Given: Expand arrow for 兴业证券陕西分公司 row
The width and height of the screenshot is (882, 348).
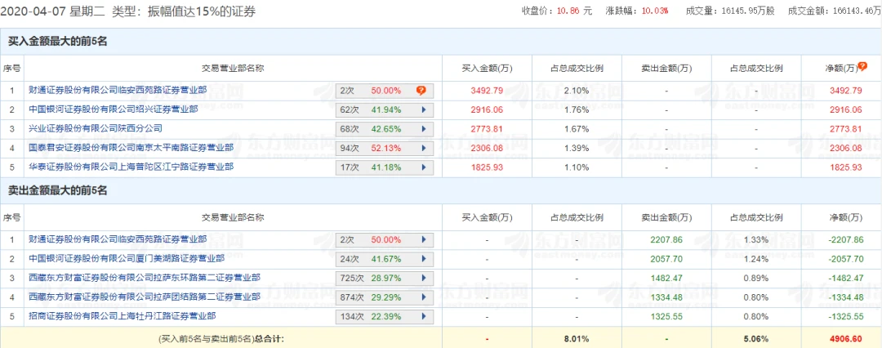Looking at the screenshot, I should pos(423,129).
